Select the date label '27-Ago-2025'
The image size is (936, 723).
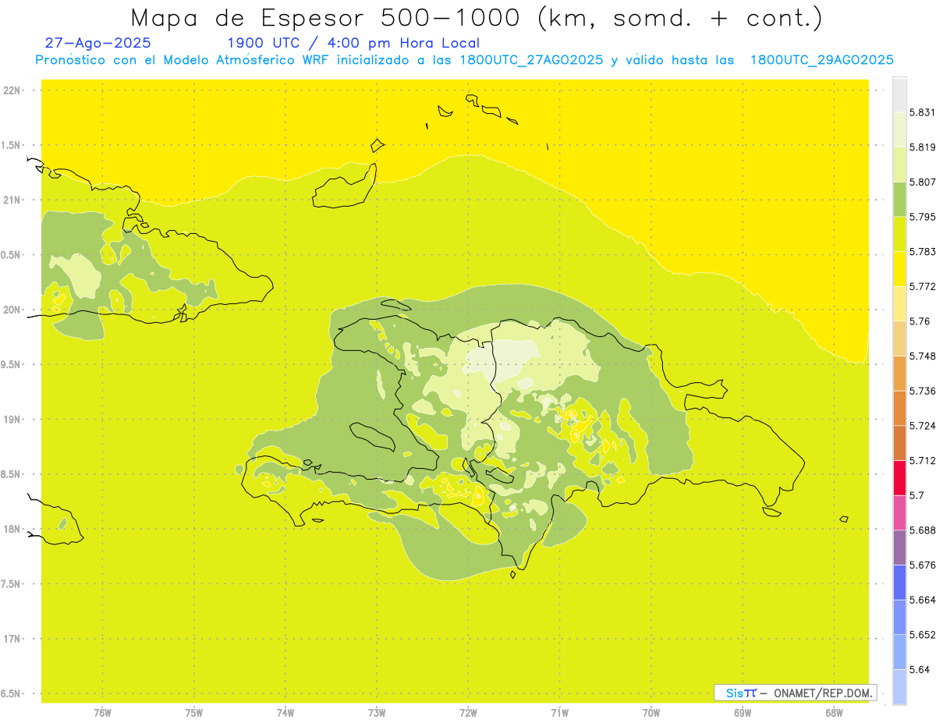pos(97,43)
